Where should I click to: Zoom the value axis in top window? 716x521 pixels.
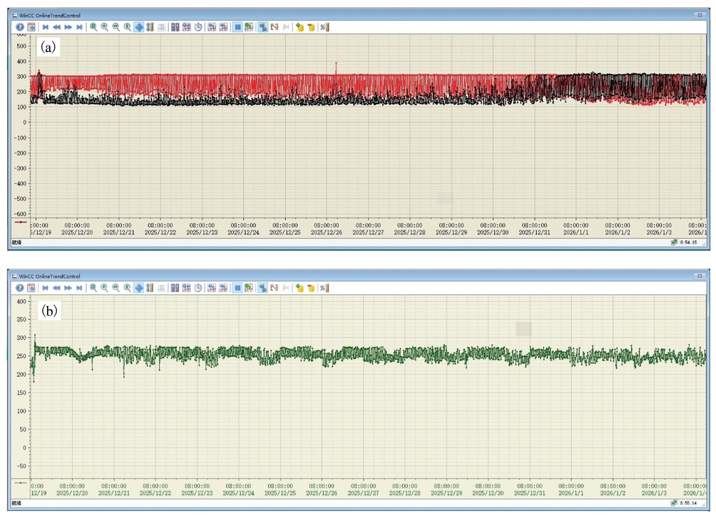point(127,27)
